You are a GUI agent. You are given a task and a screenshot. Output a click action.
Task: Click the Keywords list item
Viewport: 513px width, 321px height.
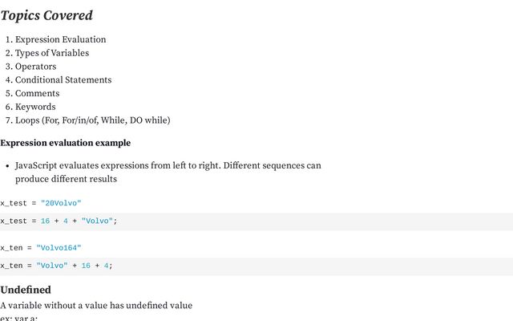pyautogui.click(x=35, y=107)
